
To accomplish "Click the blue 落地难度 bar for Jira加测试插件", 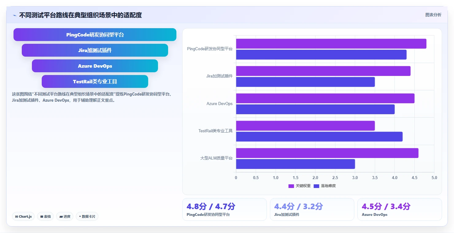I will coord(305,82).
